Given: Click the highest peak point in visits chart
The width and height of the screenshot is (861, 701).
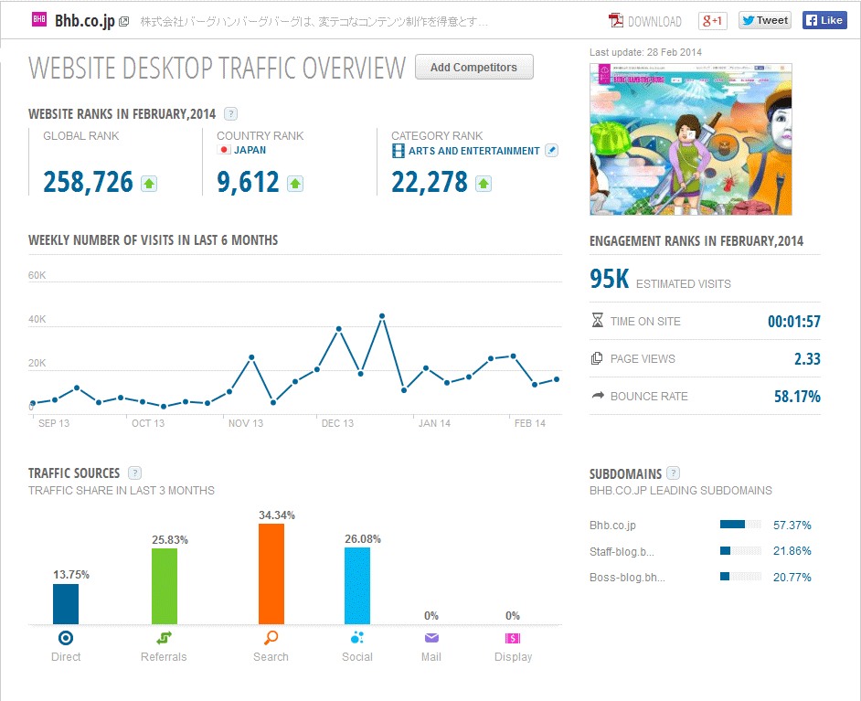Looking at the screenshot, I should pos(382,316).
